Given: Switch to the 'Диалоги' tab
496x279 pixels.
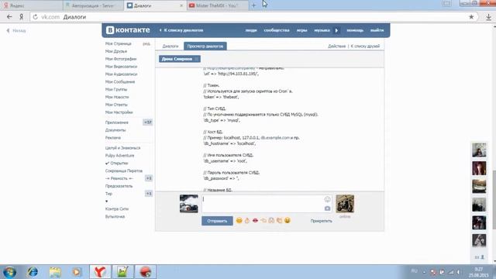Looking at the screenshot, I should click(x=170, y=46).
